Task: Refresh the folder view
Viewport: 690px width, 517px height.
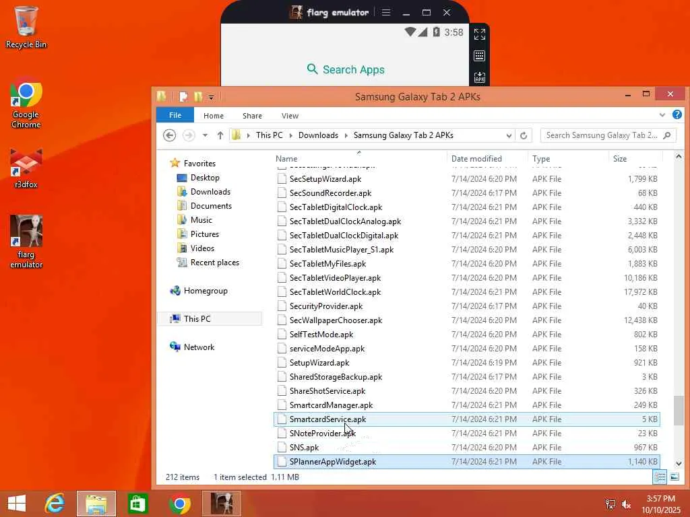Action: click(x=524, y=135)
